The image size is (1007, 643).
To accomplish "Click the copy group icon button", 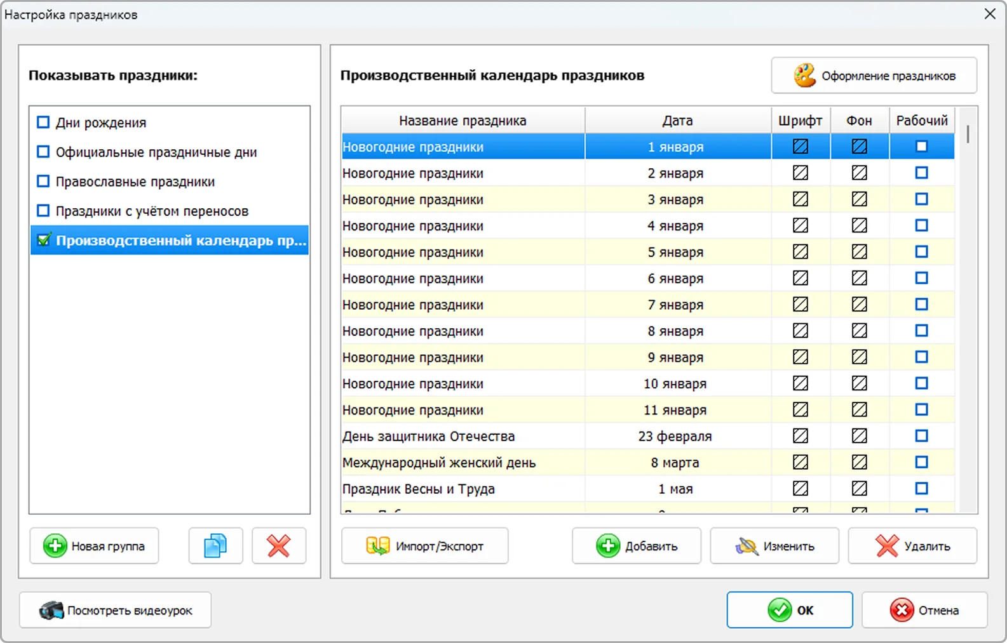I will tap(215, 546).
